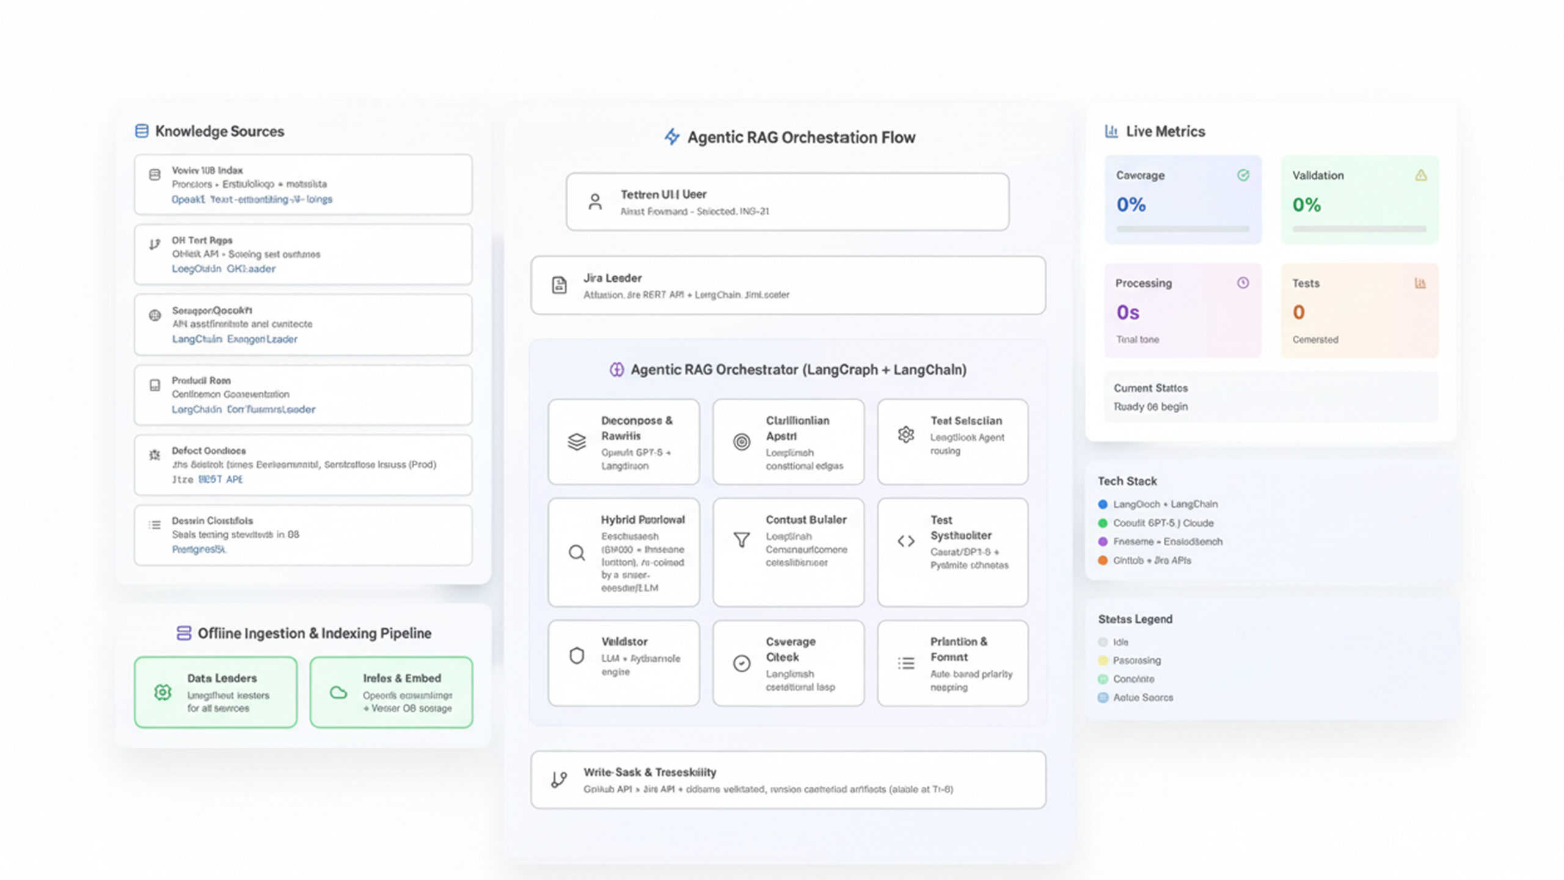Open the LoegOutin GKLaader link

pos(224,269)
